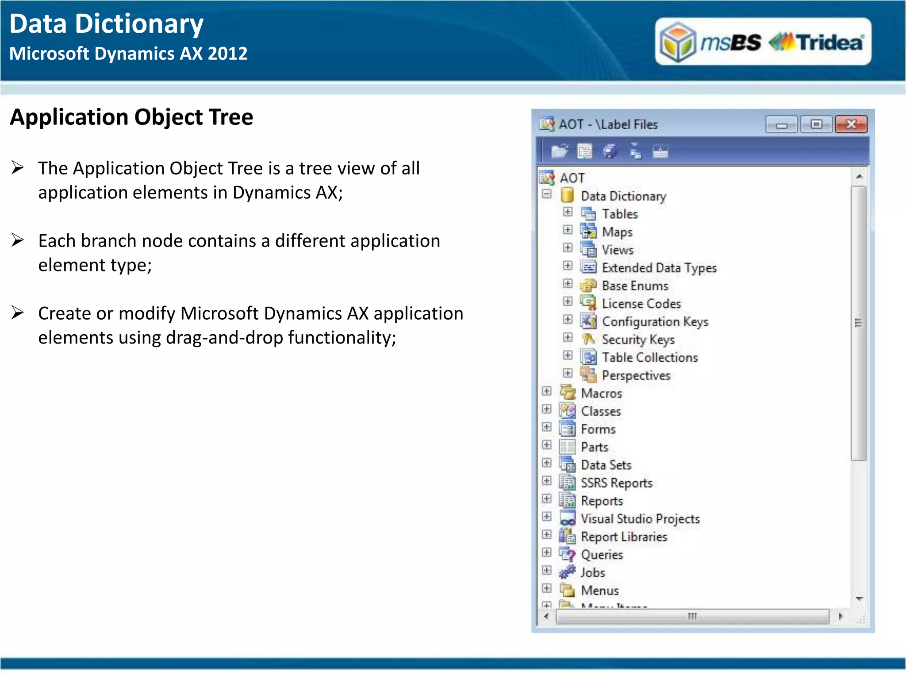Click the SSRS Reports icon
The height and width of the screenshot is (680, 906).
pos(568,483)
